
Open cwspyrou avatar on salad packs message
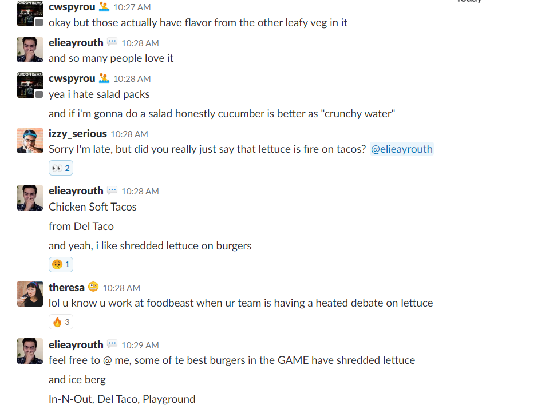click(x=30, y=85)
